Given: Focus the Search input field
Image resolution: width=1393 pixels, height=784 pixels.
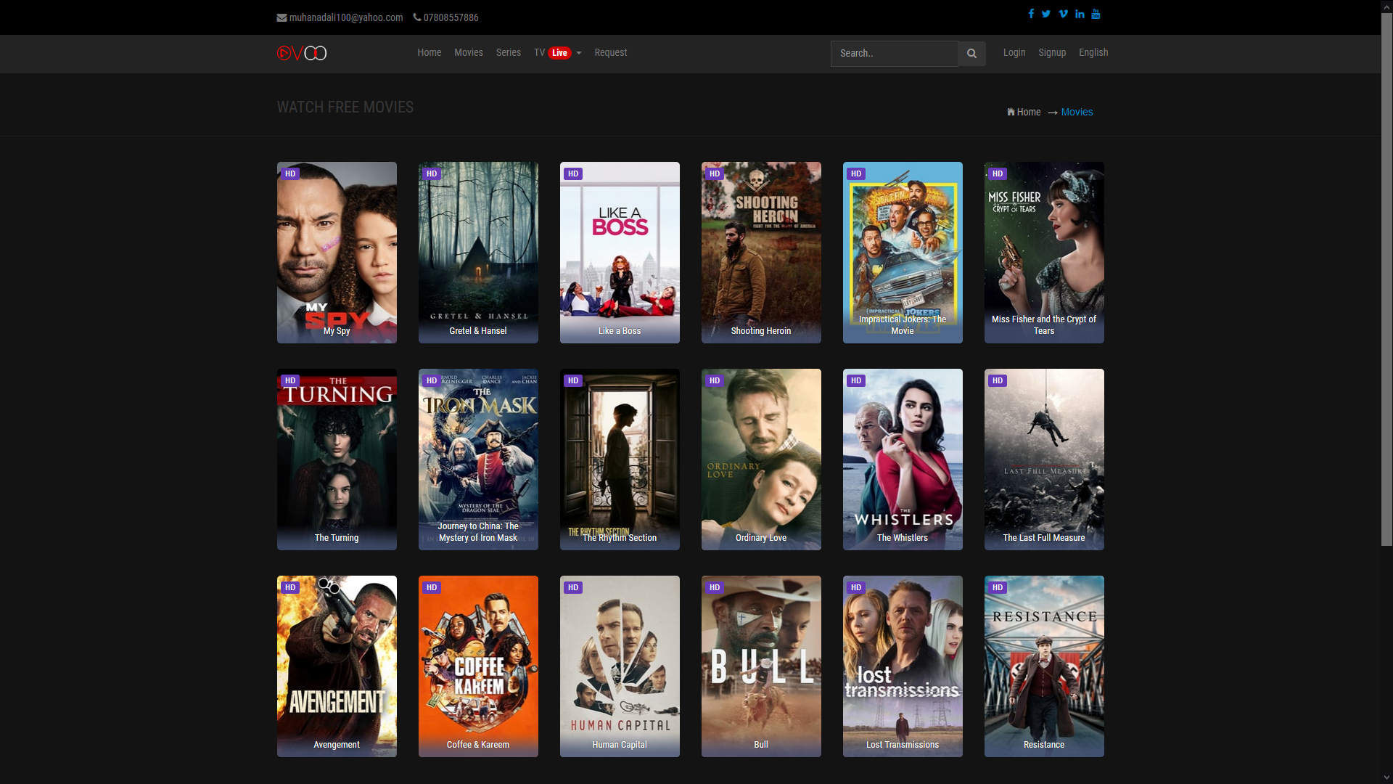Looking at the screenshot, I should 894,53.
